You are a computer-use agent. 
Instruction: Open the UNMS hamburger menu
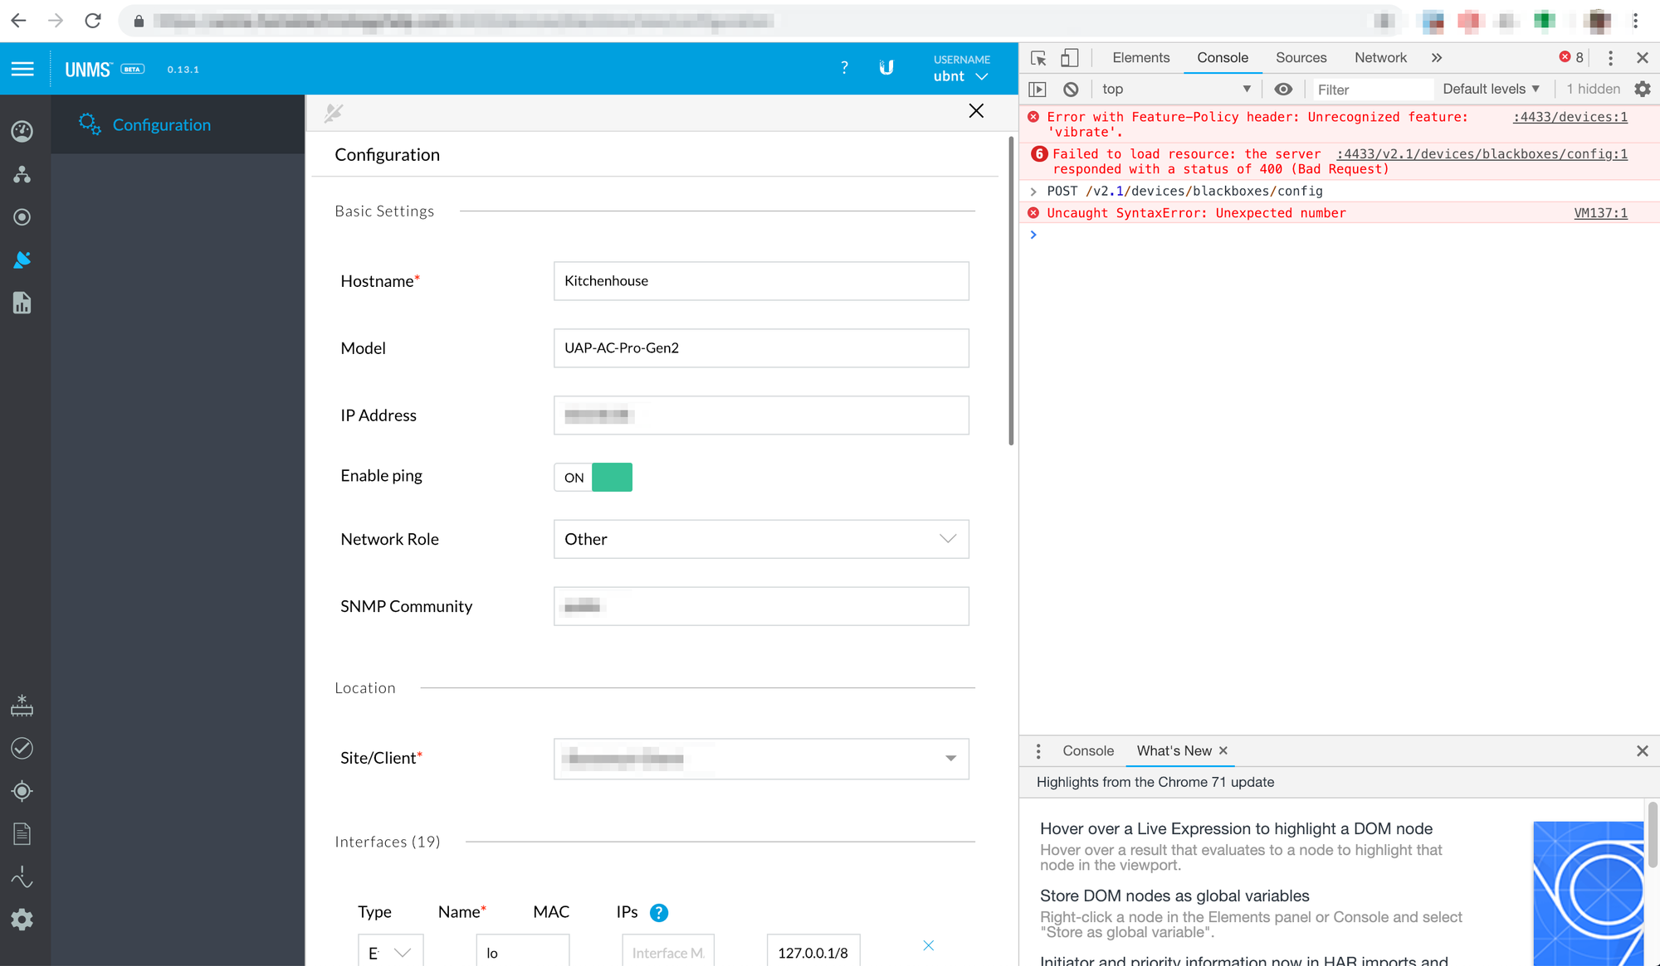click(22, 69)
